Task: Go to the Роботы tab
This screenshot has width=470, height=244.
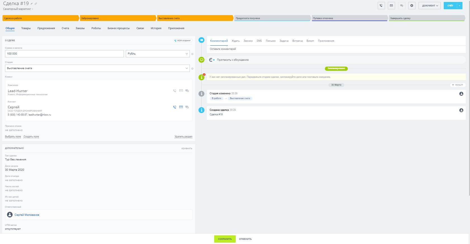Action: pos(96,28)
